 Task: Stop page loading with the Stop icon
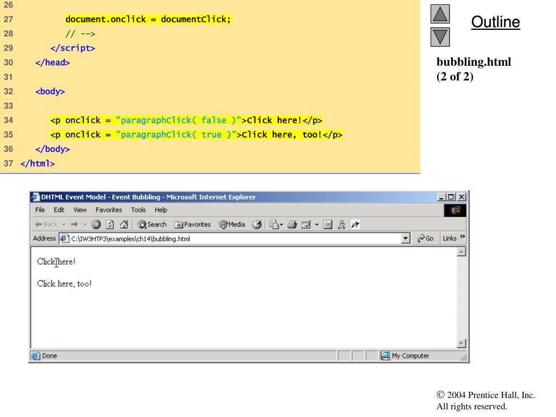point(96,224)
